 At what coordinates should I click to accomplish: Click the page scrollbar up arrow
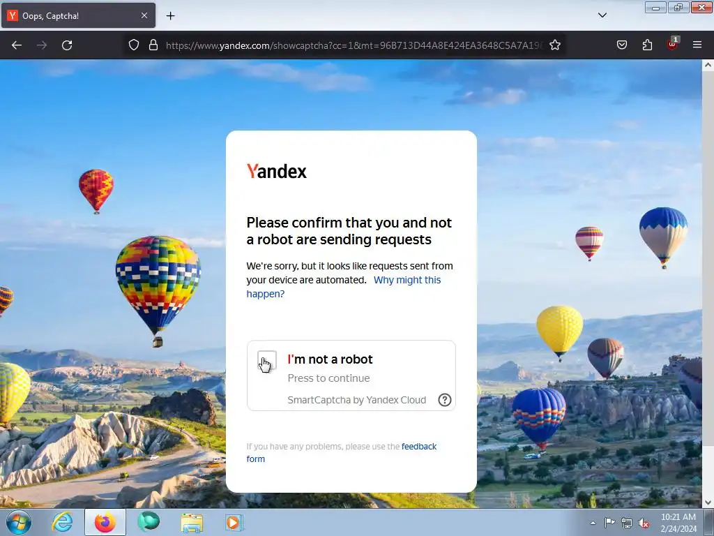[x=708, y=65]
